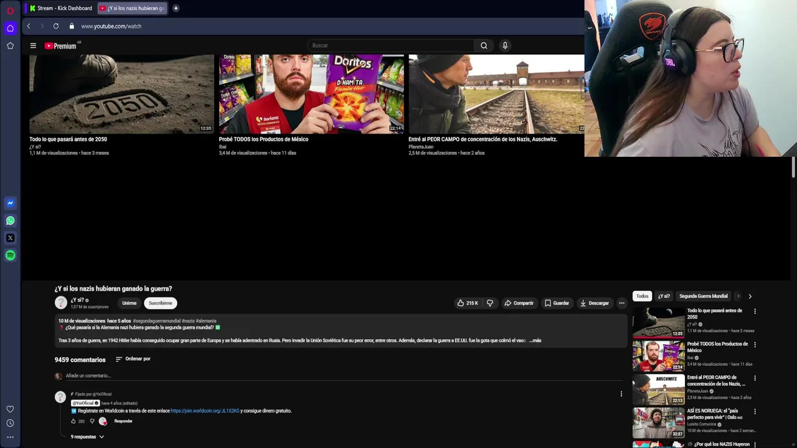Click the Descargar download button
This screenshot has width=797, height=448.
pos(595,303)
